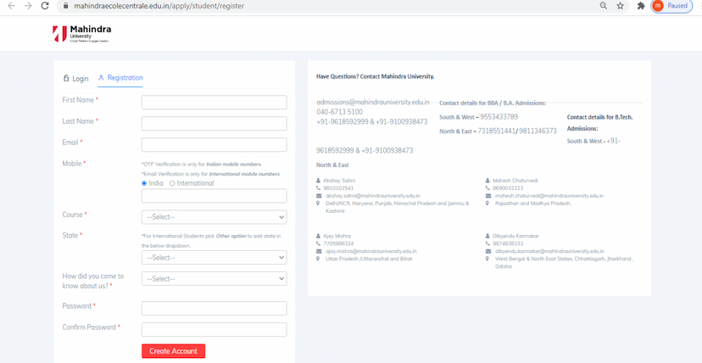Switch to the Registration tab
This screenshot has width=702, height=363.
pos(120,78)
